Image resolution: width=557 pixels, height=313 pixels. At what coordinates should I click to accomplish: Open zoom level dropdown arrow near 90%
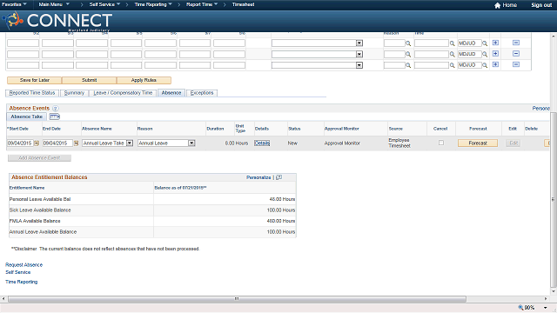click(546, 308)
